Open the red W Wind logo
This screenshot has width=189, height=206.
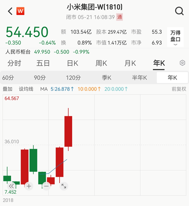pos(20,11)
